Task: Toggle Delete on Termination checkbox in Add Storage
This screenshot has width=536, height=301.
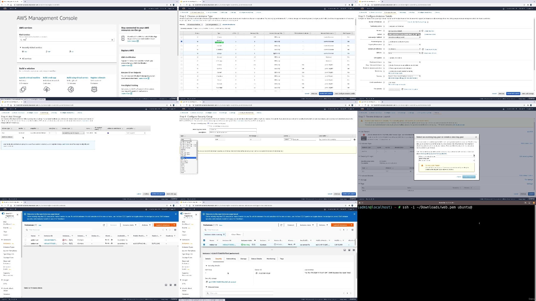Action: (108, 133)
